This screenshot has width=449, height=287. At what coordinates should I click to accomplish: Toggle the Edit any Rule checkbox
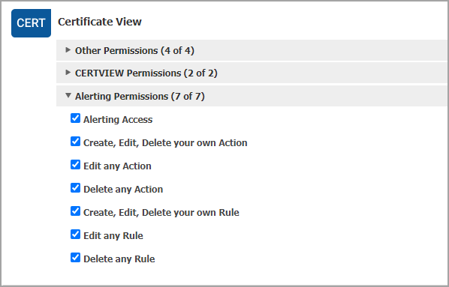click(75, 234)
